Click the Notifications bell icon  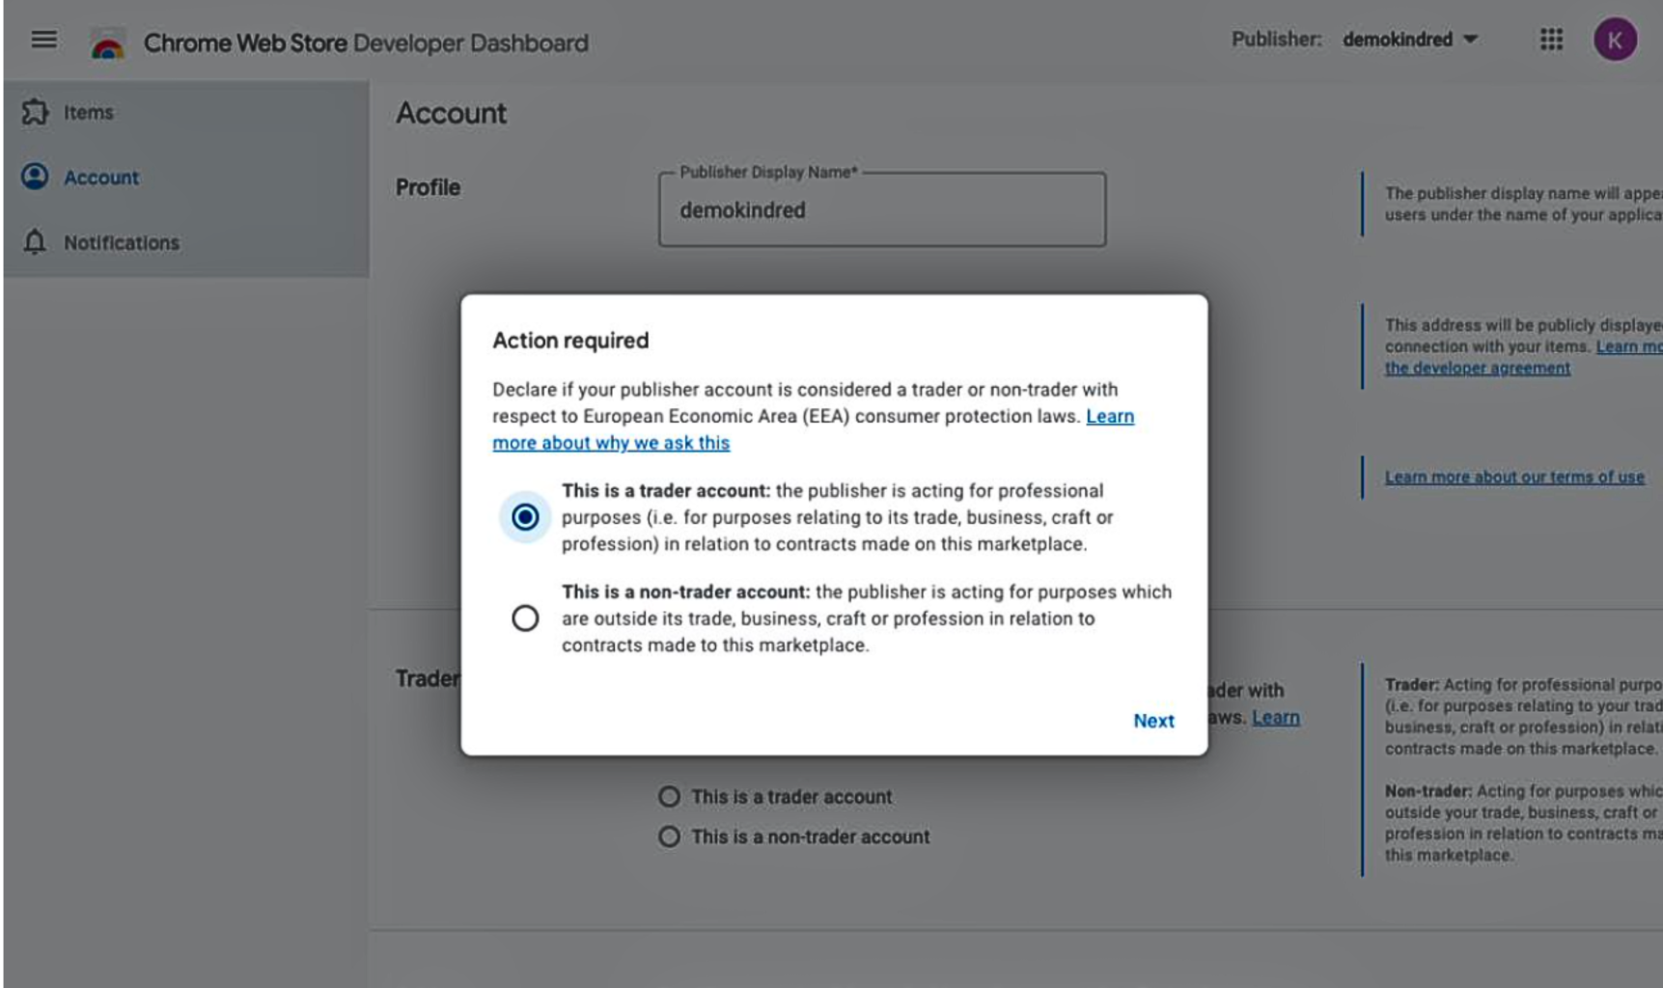pos(35,242)
